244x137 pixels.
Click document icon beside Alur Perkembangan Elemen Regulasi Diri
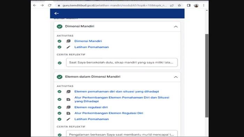click(x=68, y=113)
